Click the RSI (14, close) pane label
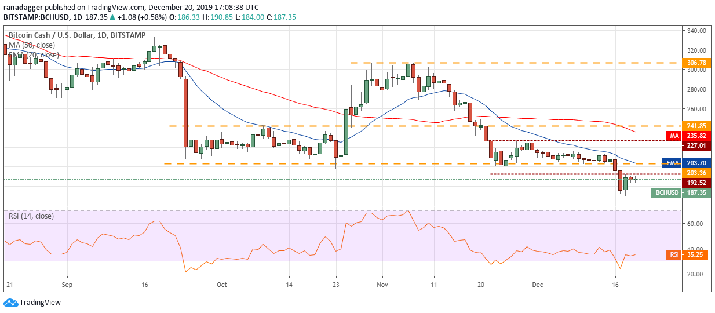Viewport: 715px width, 313px height. click(31, 216)
